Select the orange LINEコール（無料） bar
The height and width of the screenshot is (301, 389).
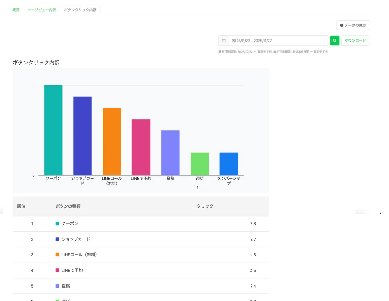pos(112,141)
